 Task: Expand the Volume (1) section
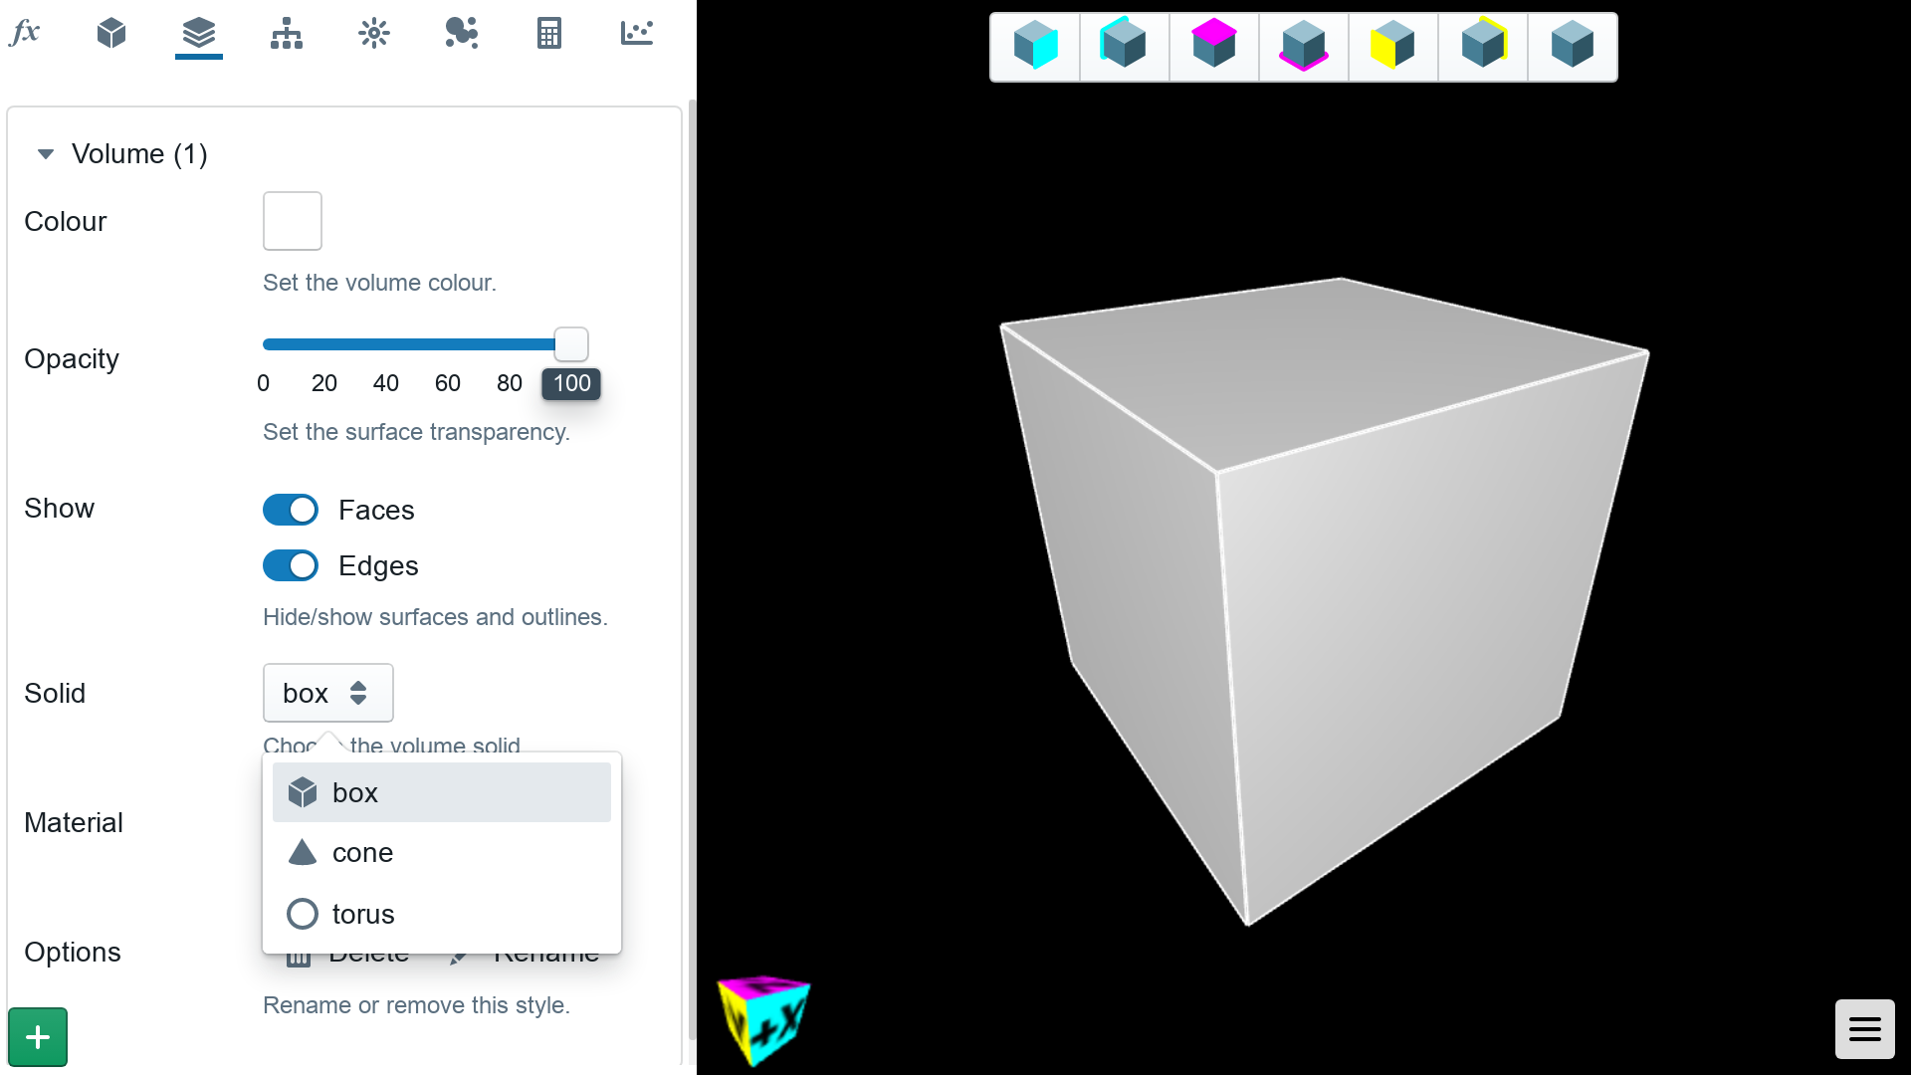click(47, 153)
